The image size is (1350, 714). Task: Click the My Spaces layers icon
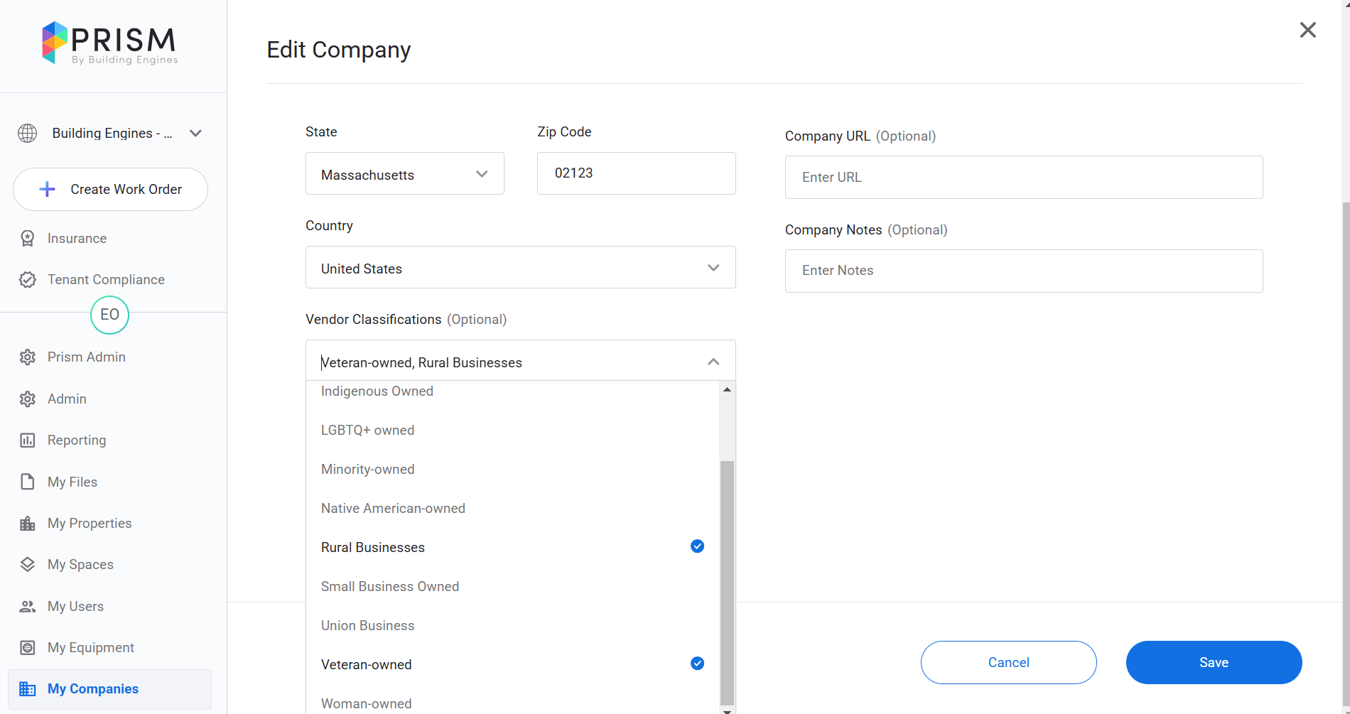[28, 565]
